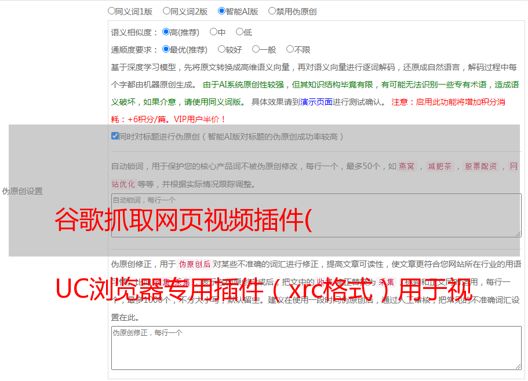Viewport: 528px width, 381px height.
Task: Select the 同义词1版 radio option
Action: (111, 11)
